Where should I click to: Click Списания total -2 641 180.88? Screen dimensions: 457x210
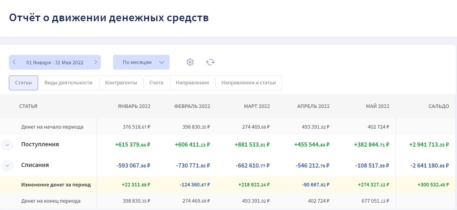(x=430, y=165)
